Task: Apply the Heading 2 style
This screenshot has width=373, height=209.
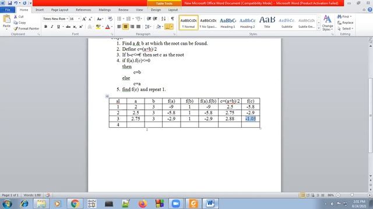Action: [247, 23]
